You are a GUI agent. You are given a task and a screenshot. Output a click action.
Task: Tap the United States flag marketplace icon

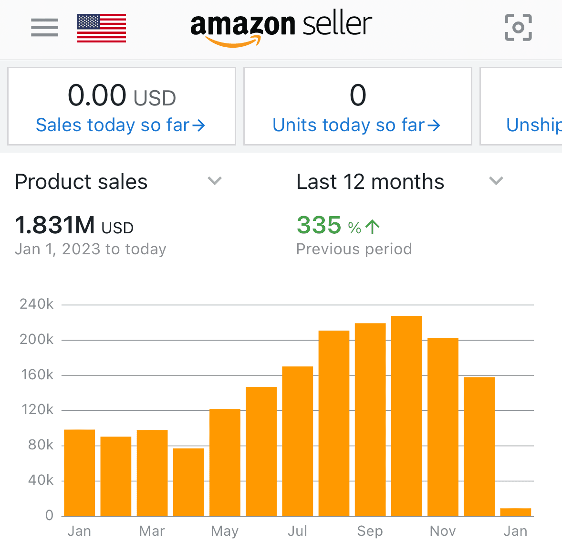tap(102, 28)
